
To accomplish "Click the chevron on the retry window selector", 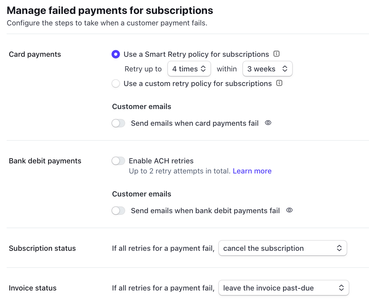I will click(x=285, y=69).
